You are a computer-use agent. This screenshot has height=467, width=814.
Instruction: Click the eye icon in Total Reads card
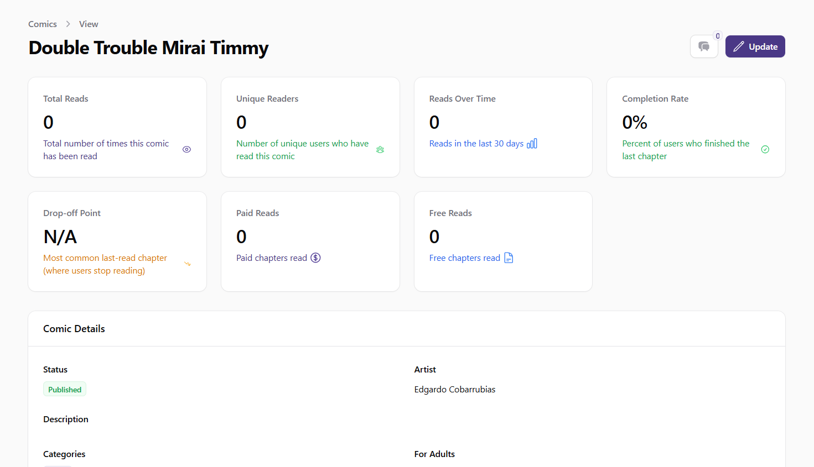tap(186, 150)
